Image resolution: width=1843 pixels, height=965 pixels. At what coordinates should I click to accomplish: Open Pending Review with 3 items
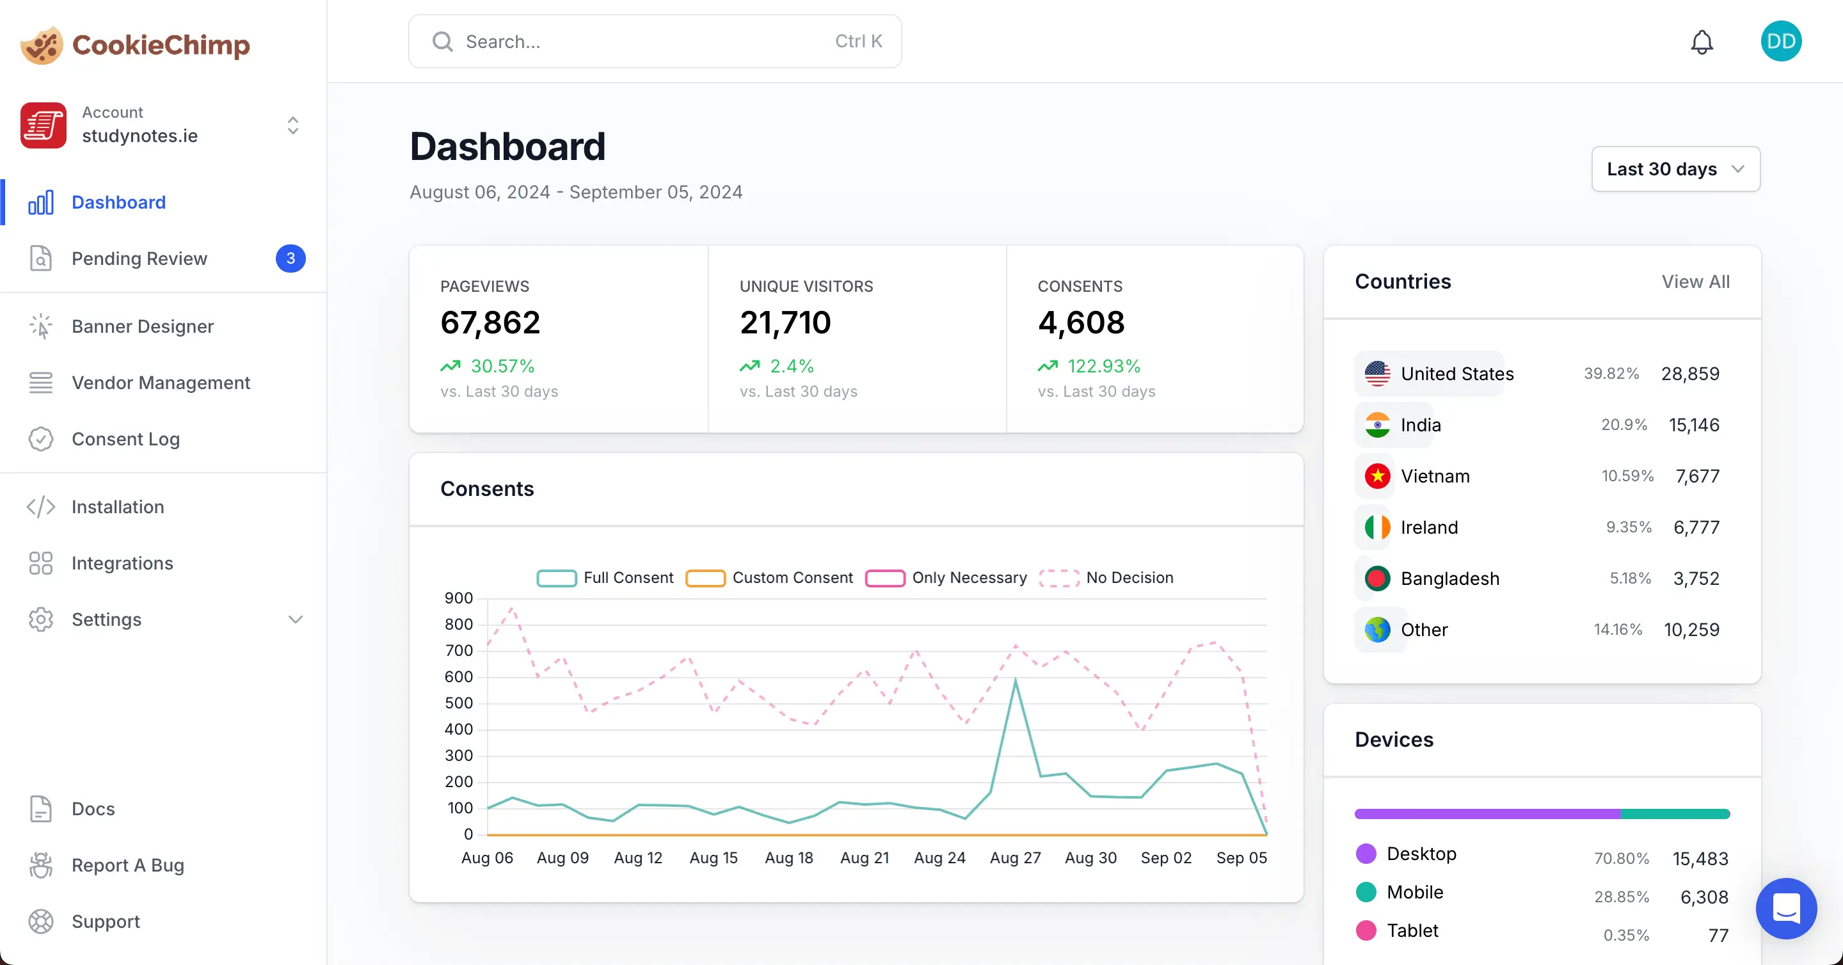coord(139,259)
